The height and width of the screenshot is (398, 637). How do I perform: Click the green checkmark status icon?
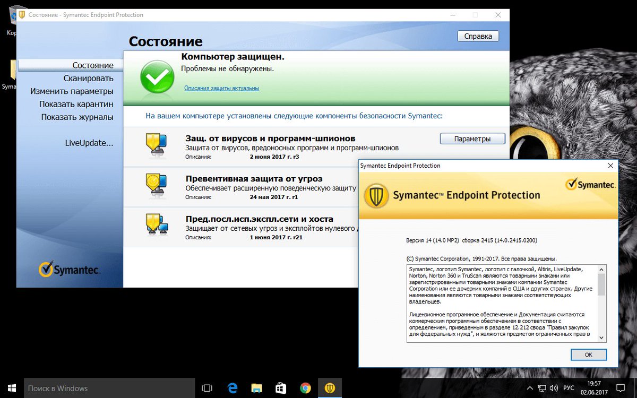coord(157,78)
